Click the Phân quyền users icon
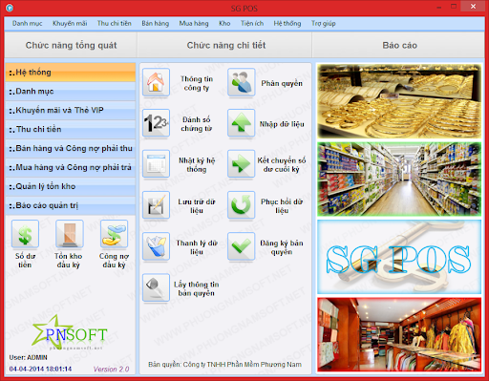This screenshot has height=381, width=489. point(242,82)
